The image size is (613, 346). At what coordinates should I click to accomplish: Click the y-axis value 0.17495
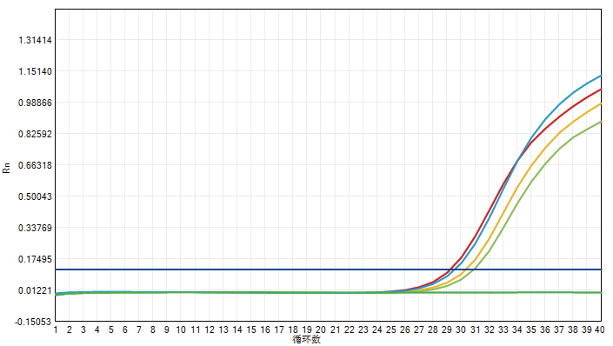click(35, 259)
